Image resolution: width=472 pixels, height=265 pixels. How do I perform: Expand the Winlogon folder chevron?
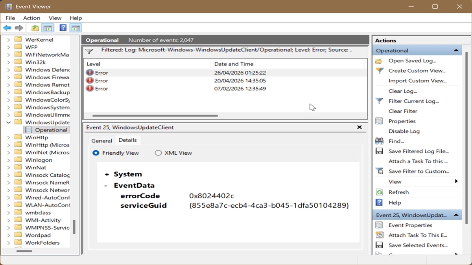click(x=9, y=160)
